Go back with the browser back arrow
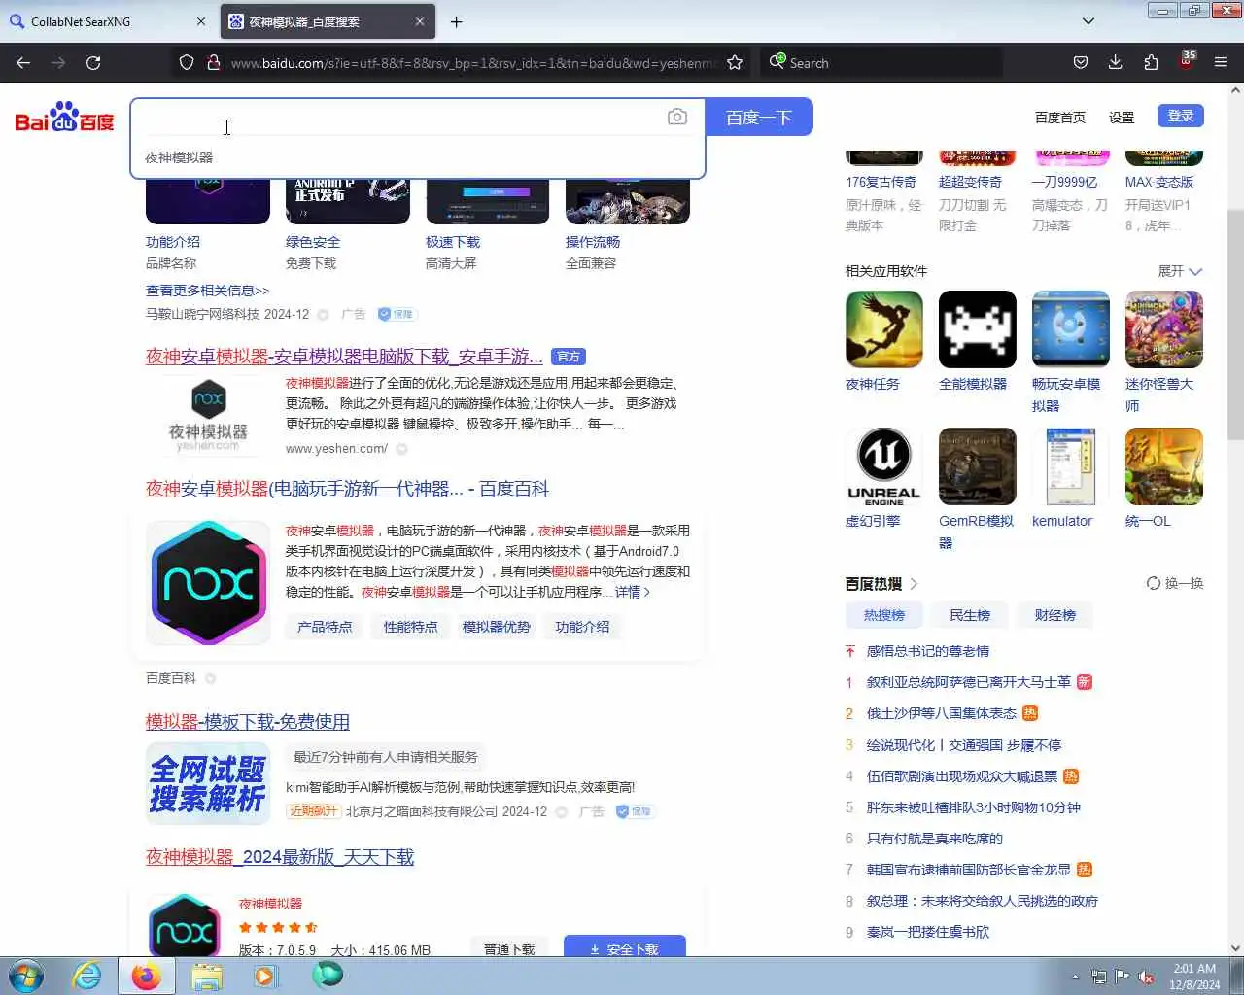The height and width of the screenshot is (995, 1244). (23, 62)
